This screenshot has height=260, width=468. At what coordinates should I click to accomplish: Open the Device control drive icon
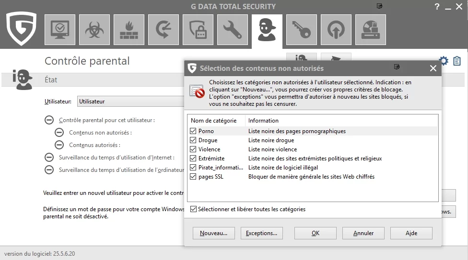[x=371, y=30]
